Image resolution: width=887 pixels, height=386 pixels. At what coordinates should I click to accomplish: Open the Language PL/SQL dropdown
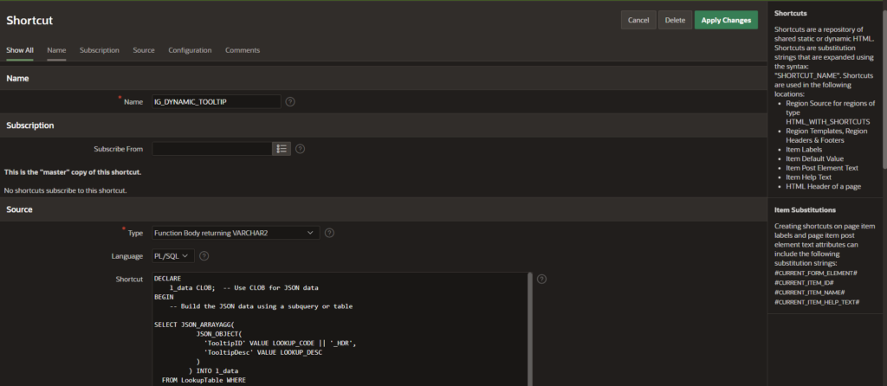(173, 256)
